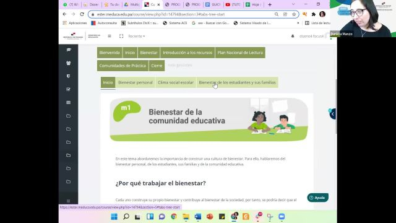Viewport: 396px width, 223px height.
Task: Reload the page with the refresh icon
Action: [x=82, y=14]
